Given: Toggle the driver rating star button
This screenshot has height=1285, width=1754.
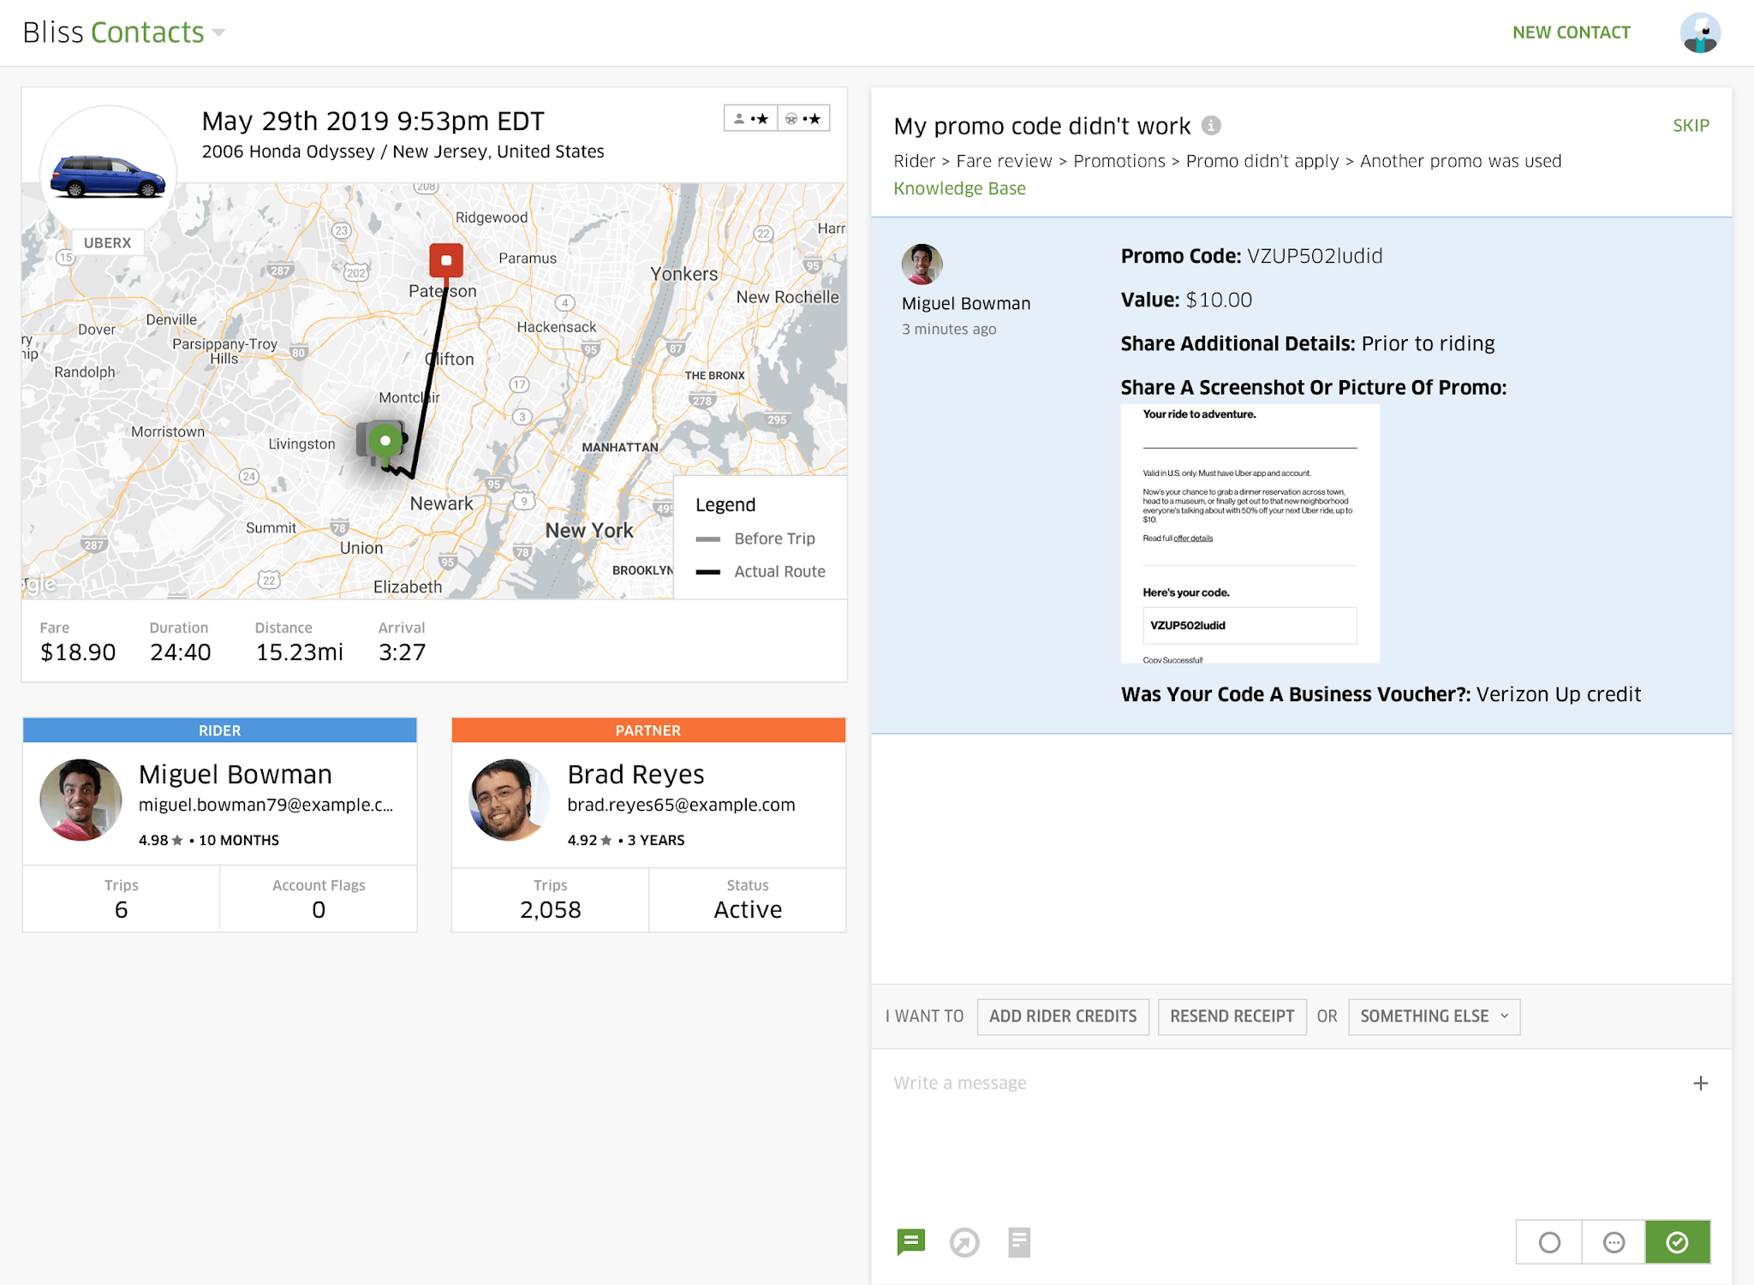Looking at the screenshot, I should [x=803, y=118].
